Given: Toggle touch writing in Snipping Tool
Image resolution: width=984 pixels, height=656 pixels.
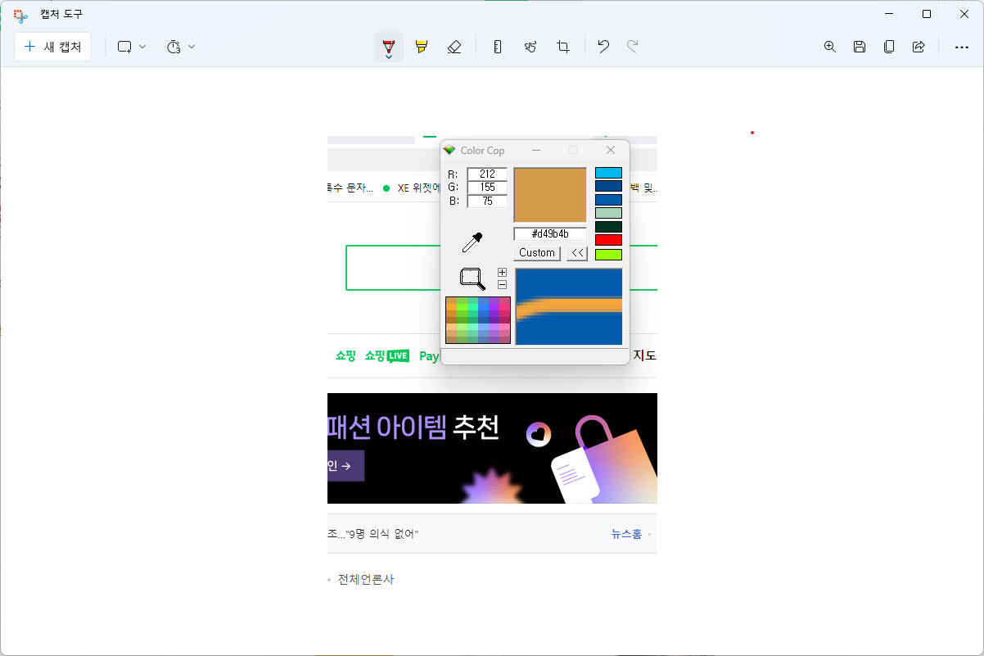Looking at the screenshot, I should [530, 47].
